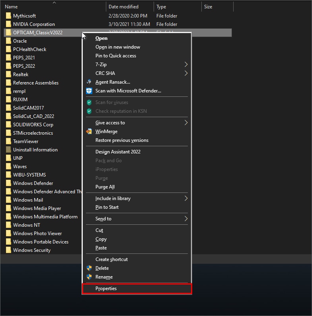The image size is (312, 316).
Task: Click the File folder type of Mythicsoft
Action: pyautogui.click(x=167, y=16)
